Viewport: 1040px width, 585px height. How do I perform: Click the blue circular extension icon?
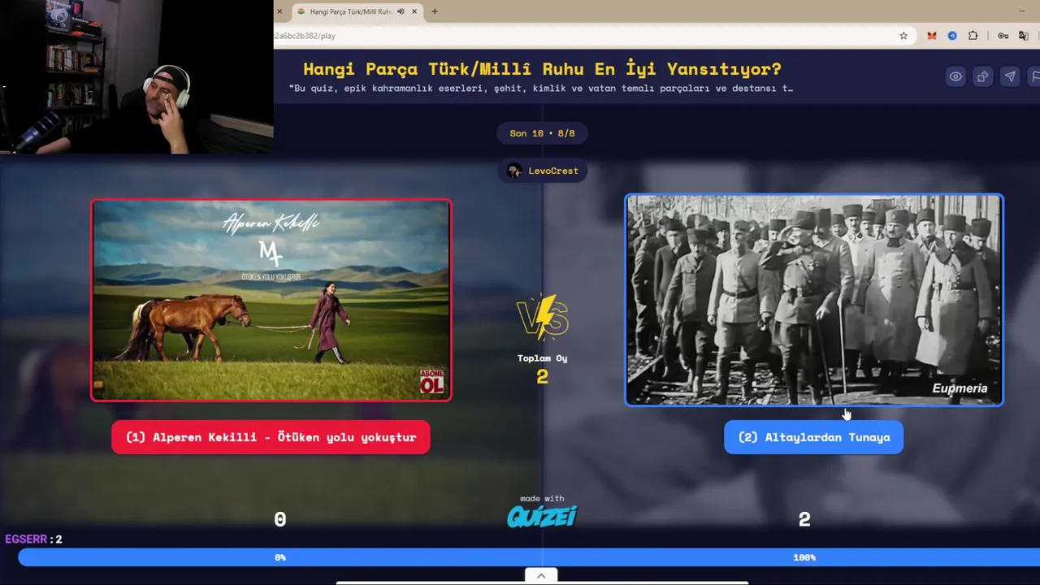tap(952, 36)
